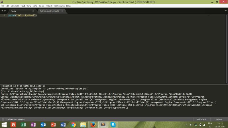Click the 22 characters selected status text
This screenshot has width=228, height=128.
(x=15, y=119)
